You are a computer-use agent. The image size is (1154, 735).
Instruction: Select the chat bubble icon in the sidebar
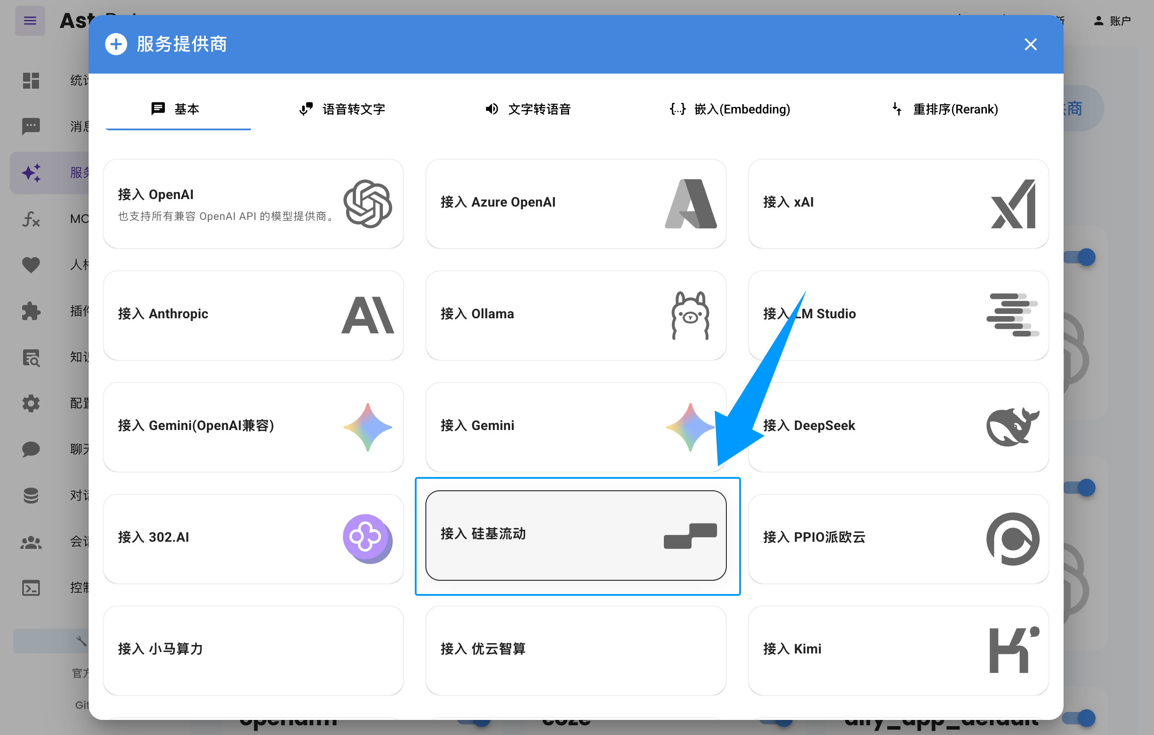point(30,449)
